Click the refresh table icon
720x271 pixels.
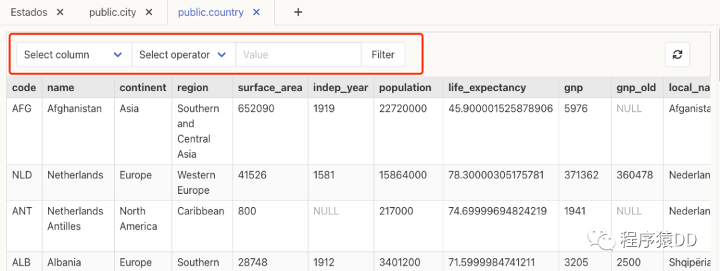coord(677,55)
